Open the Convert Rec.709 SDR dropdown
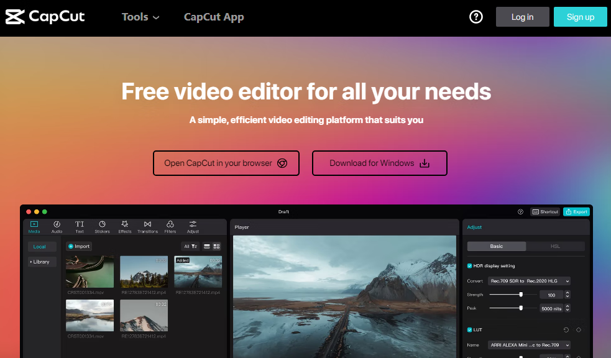 529,281
